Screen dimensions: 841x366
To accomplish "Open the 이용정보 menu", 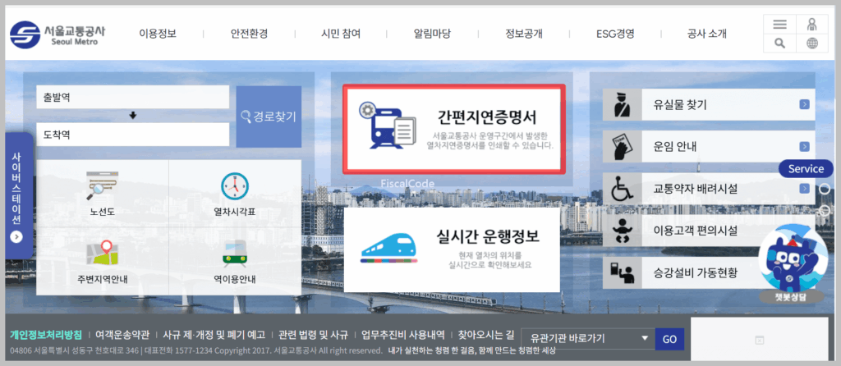I will click(x=158, y=34).
